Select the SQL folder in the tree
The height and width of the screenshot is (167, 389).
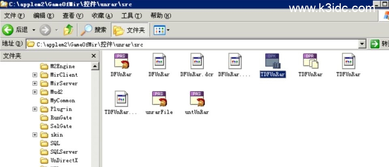pyautogui.click(x=50, y=143)
